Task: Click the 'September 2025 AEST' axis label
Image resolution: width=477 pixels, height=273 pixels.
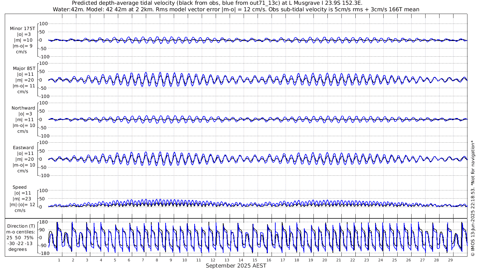Action: [236, 266]
